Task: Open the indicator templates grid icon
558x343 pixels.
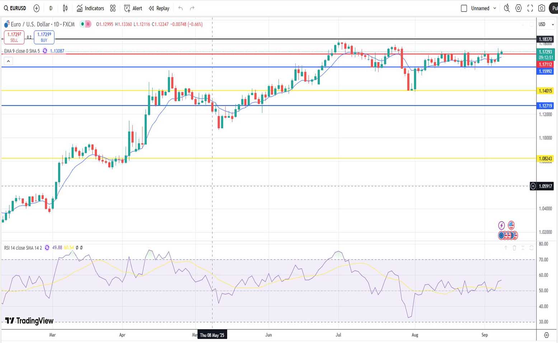Action: tap(113, 8)
